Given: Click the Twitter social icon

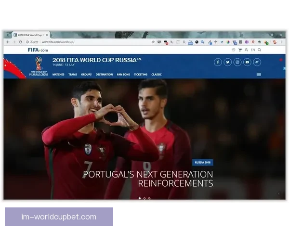Looking at the screenshot, I should point(228,62).
